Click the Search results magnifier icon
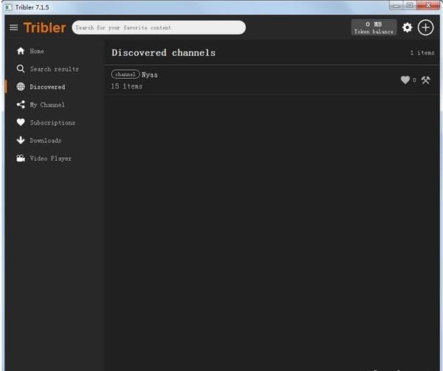 point(21,69)
